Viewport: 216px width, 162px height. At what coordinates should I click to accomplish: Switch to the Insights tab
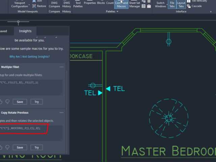click(25, 31)
